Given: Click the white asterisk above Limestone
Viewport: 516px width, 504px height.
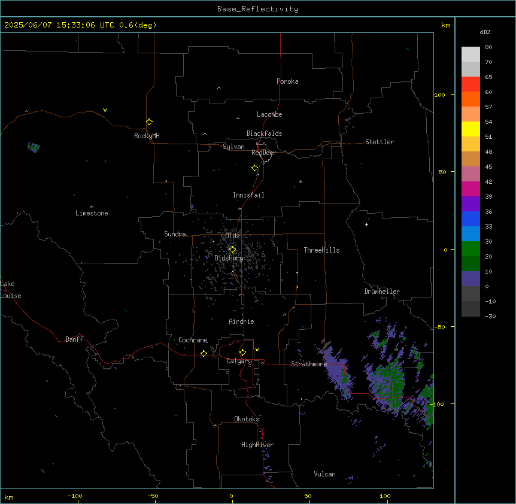Looking at the screenshot, I should point(92,207).
